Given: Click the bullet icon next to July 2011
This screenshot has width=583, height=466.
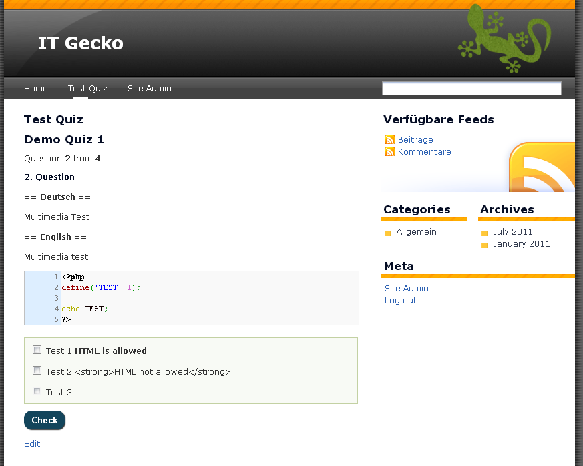Looking at the screenshot, I should pyautogui.click(x=484, y=233).
